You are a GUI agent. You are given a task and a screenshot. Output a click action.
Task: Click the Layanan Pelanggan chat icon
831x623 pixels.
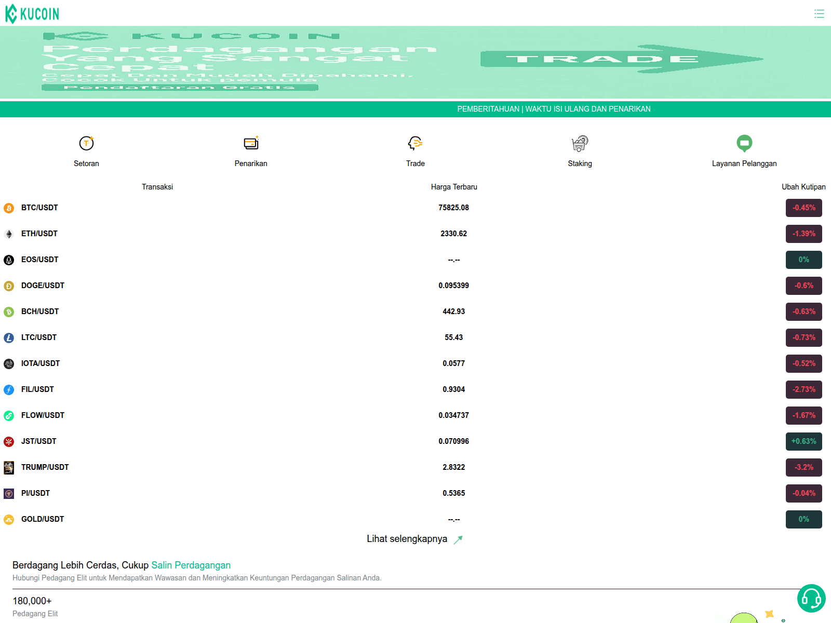[x=744, y=143]
